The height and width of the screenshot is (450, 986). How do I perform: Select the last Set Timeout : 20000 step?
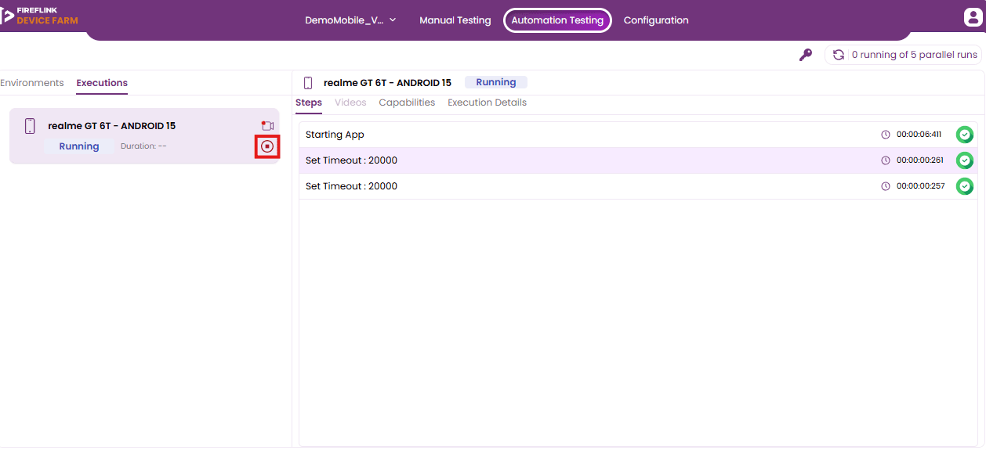click(638, 186)
